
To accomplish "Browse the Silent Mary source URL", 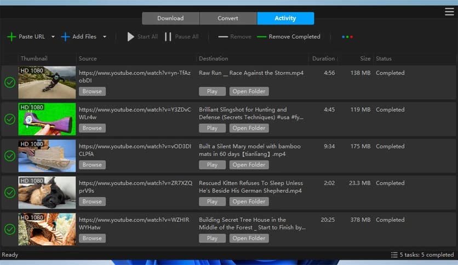I will (92, 165).
